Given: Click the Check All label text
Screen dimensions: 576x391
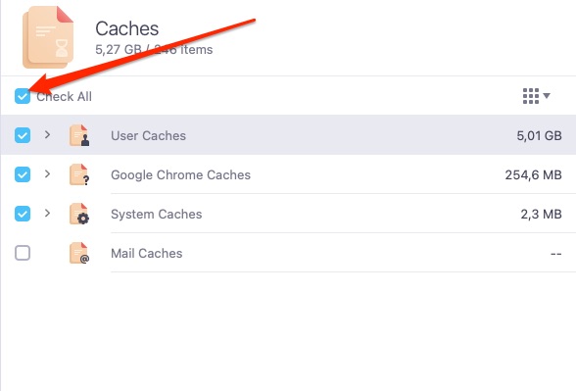Looking at the screenshot, I should (x=65, y=97).
